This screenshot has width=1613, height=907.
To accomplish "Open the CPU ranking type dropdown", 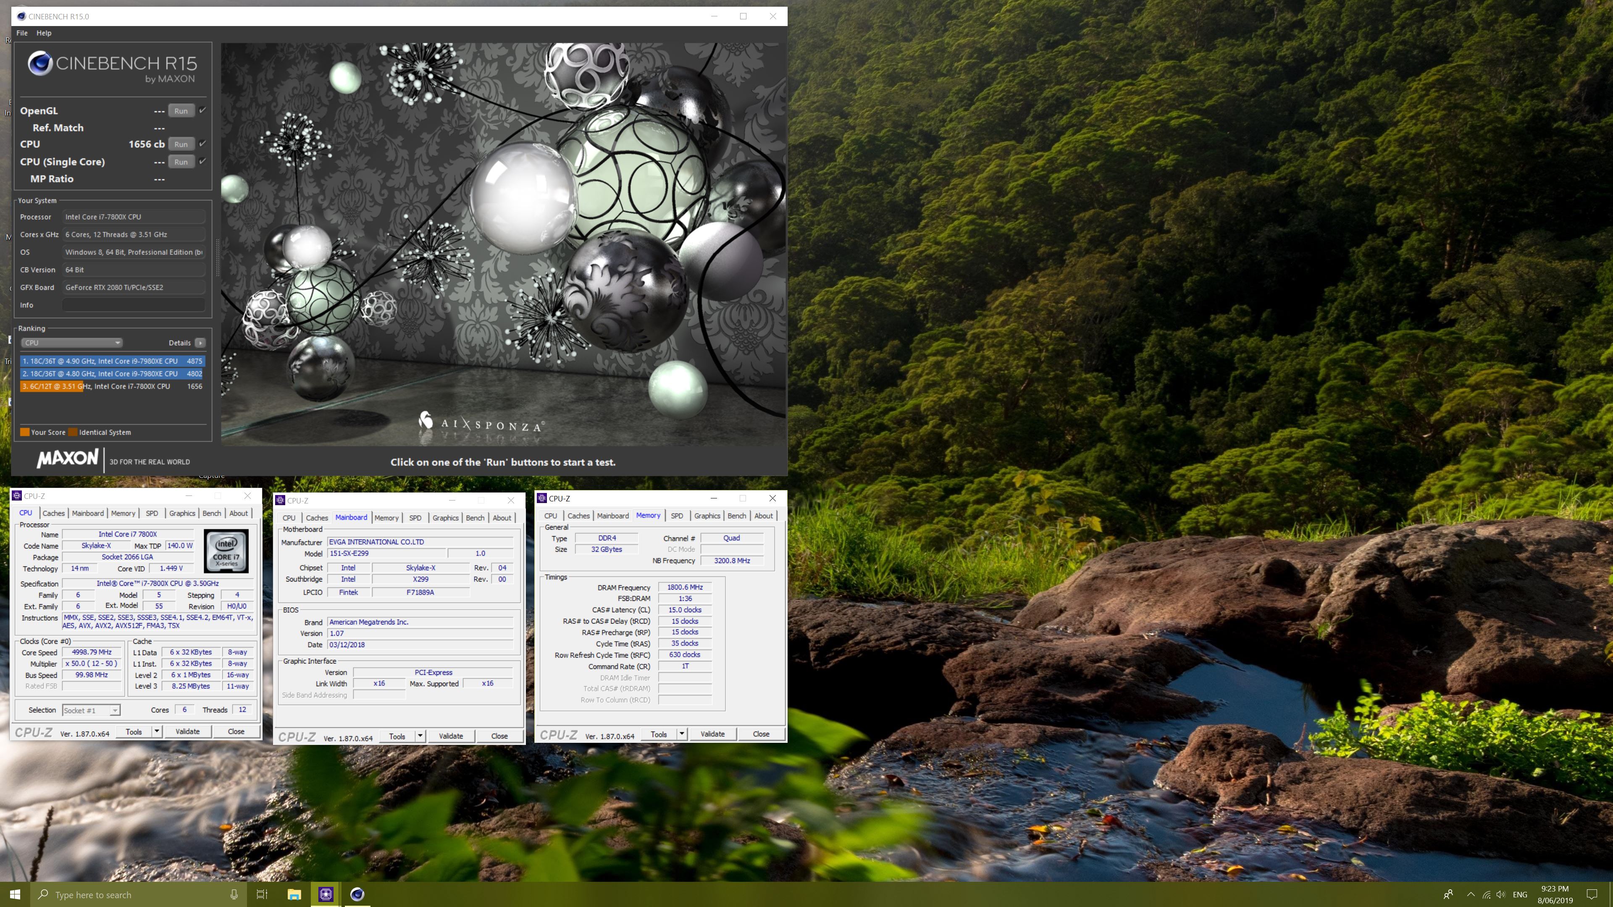I will point(72,342).
